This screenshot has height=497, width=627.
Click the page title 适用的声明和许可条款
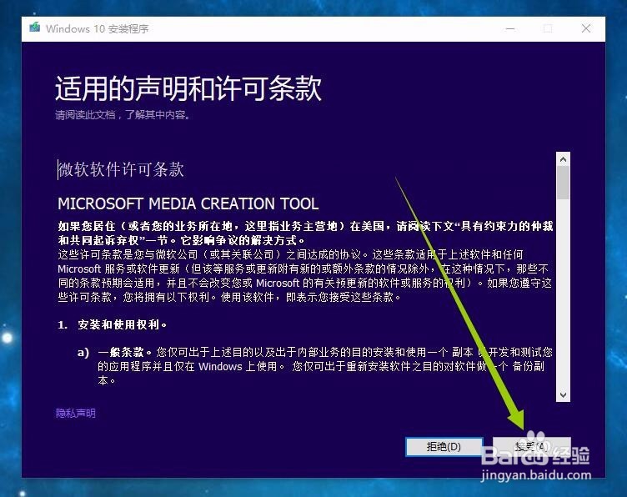[188, 88]
